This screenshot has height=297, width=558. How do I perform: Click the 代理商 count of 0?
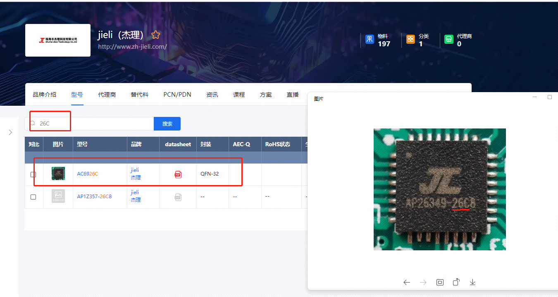tap(459, 44)
